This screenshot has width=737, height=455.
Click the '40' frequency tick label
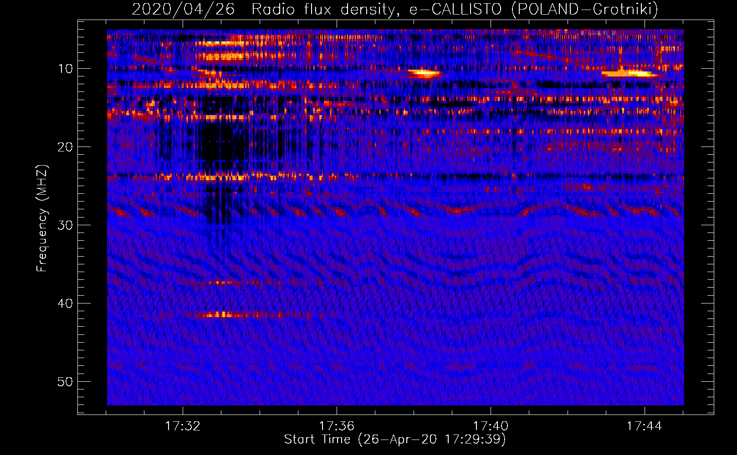click(x=66, y=303)
